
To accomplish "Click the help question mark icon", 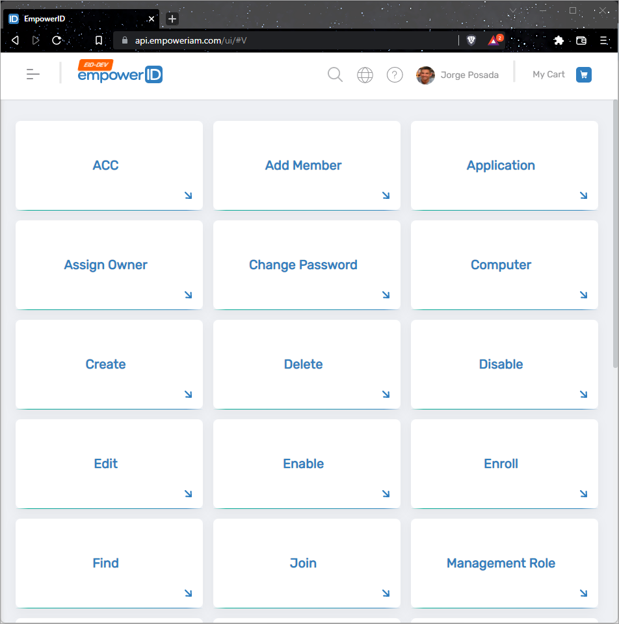I will (x=395, y=75).
